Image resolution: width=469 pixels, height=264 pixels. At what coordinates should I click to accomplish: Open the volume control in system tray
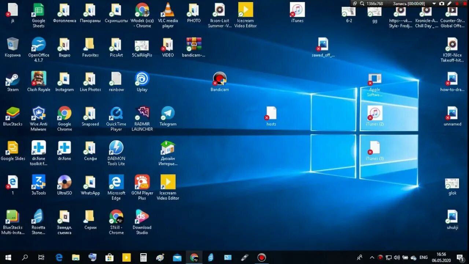[397, 257]
